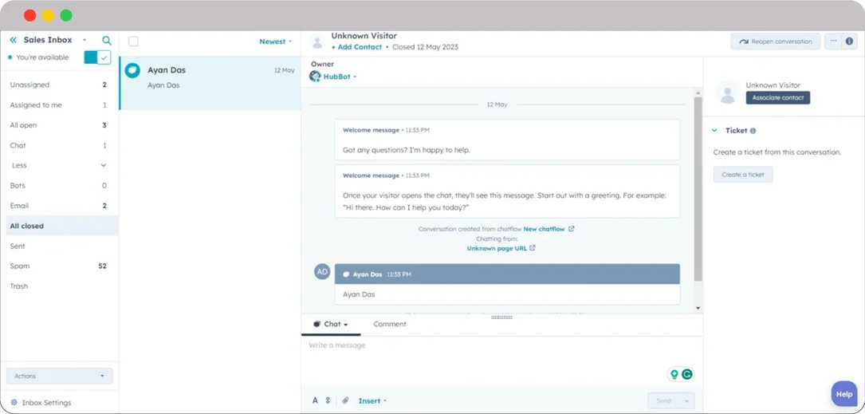This screenshot has width=865, height=414.
Task: Click the Send button
Action: (x=663, y=400)
